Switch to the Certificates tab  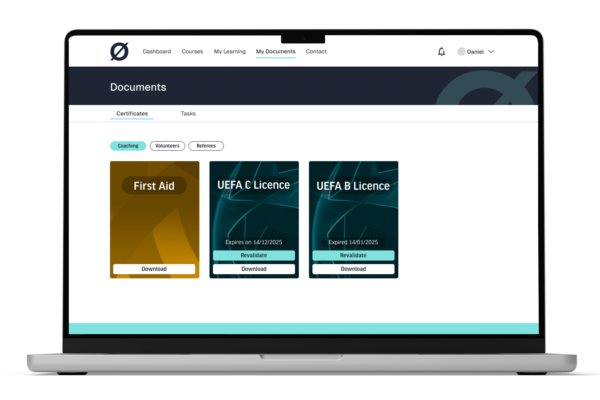point(132,114)
